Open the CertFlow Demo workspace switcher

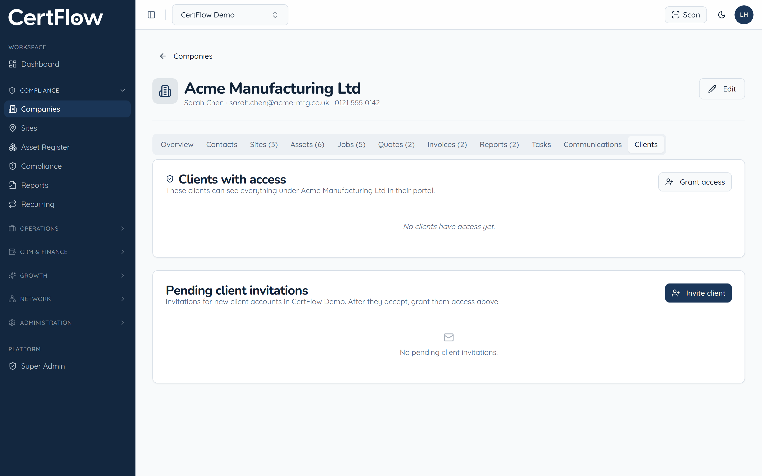coord(230,15)
